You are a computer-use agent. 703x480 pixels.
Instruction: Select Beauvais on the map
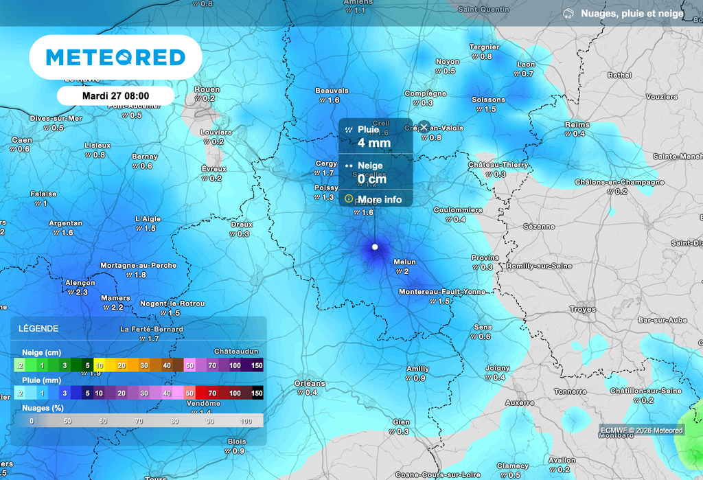(332, 91)
